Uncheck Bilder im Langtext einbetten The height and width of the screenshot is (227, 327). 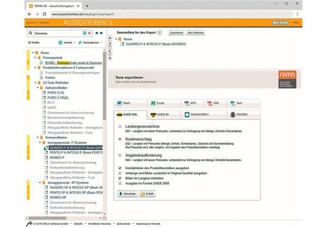point(119,177)
